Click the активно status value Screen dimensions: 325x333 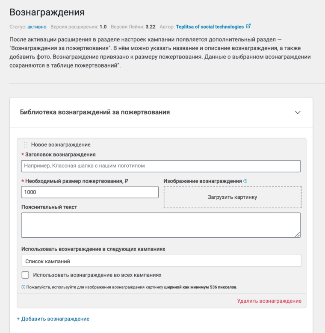tap(37, 27)
